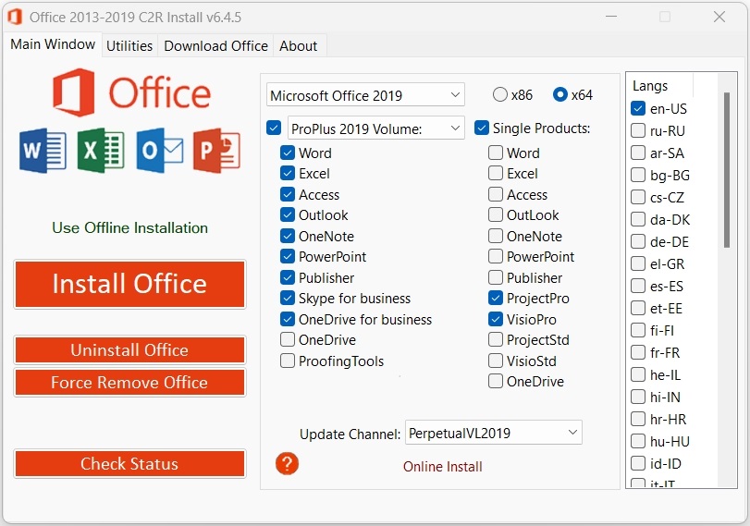Toggle the Single Products checkbox
Screen dimensions: 750x526
(x=482, y=128)
